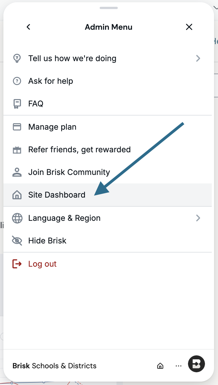This screenshot has width=218, height=385.
Task: Open the three-dot more options menu
Action: [178, 366]
